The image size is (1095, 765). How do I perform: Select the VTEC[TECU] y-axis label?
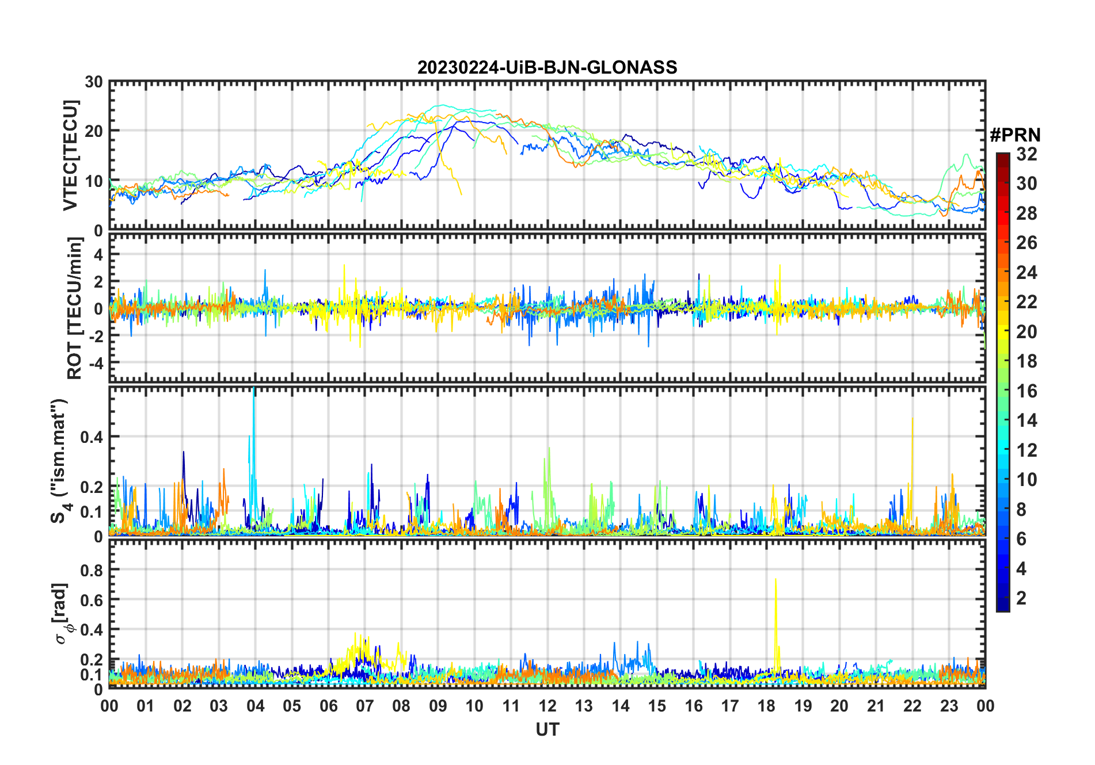click(x=70, y=155)
